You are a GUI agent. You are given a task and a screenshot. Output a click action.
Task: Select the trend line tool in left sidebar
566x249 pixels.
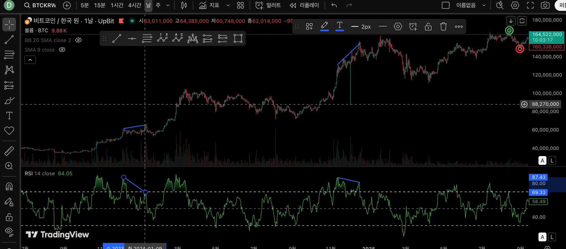tap(9, 40)
